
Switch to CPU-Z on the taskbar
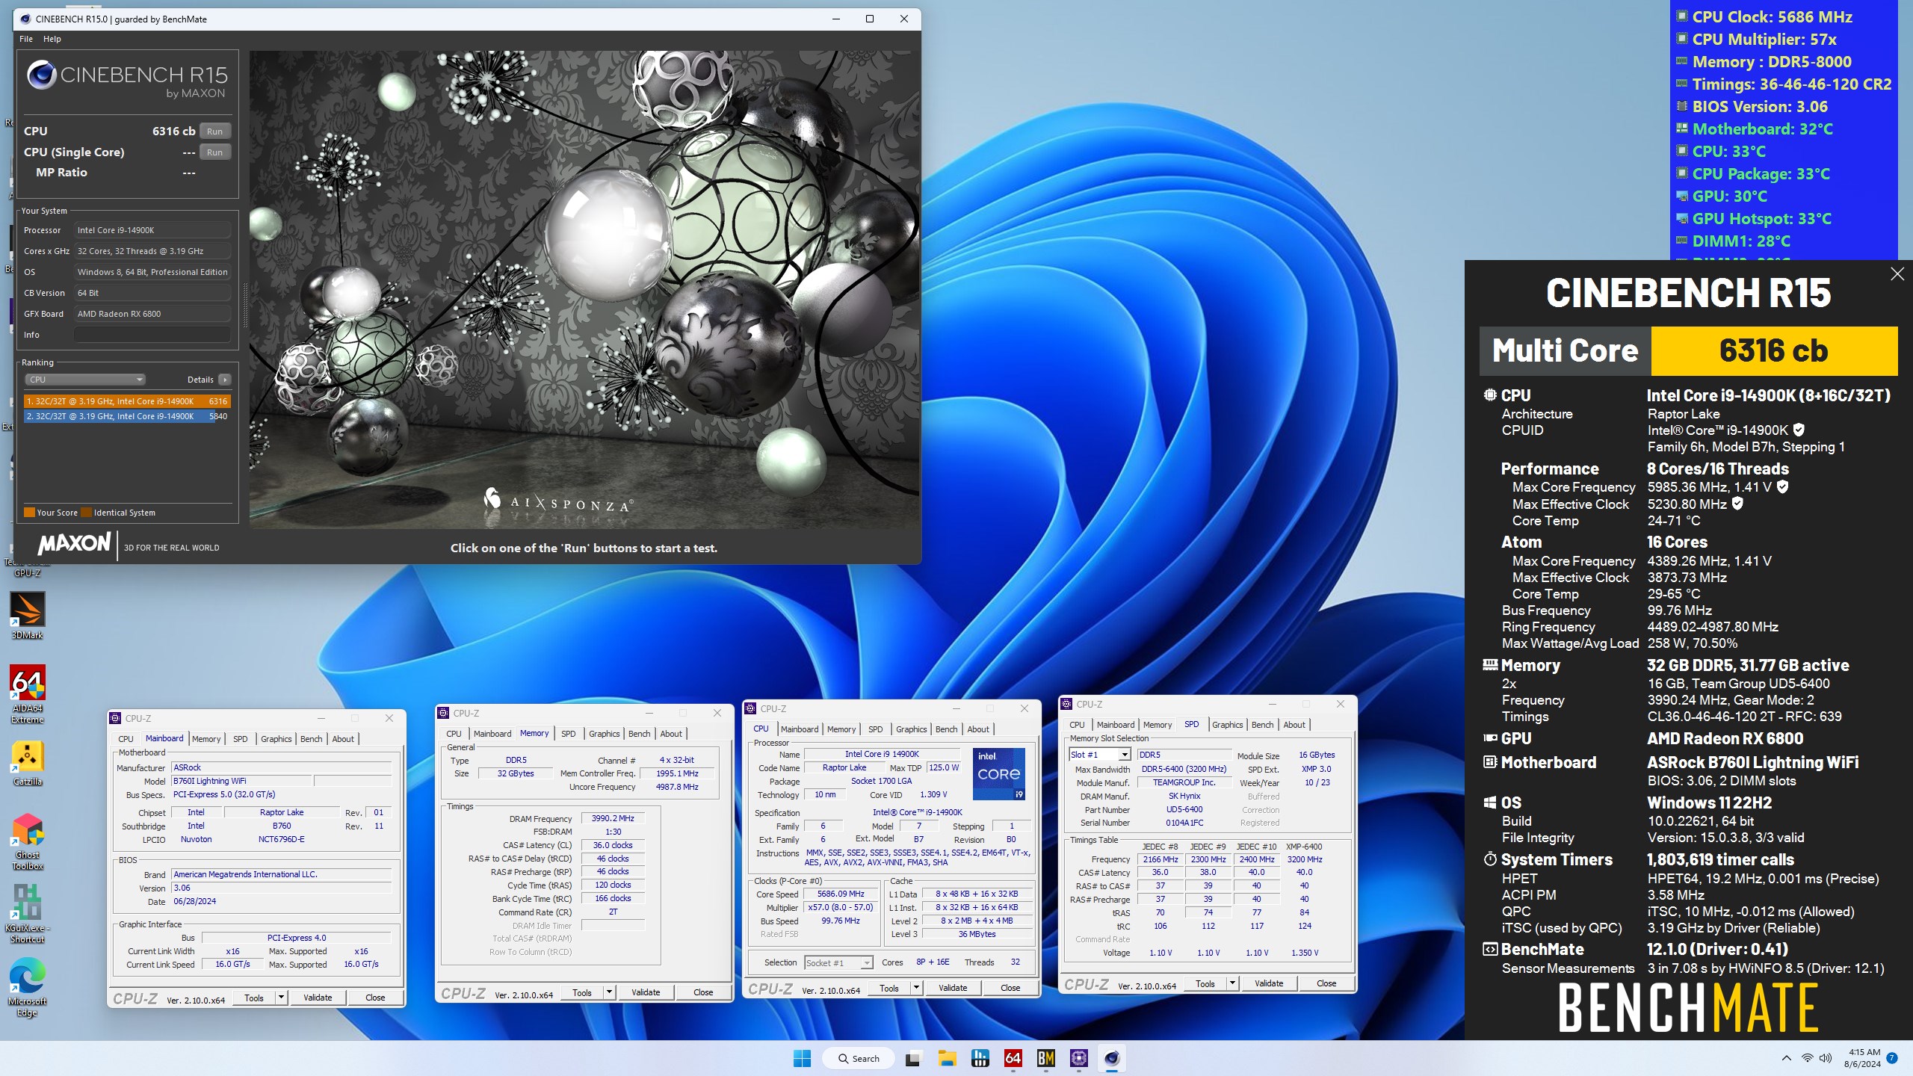1078,1058
